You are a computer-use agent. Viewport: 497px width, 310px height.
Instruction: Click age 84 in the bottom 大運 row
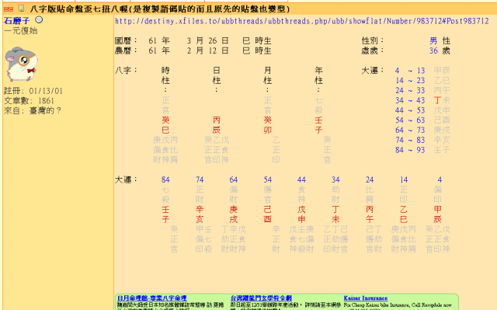165,179
